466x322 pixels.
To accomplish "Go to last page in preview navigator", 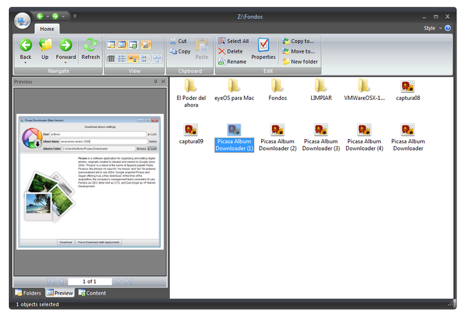I will click(x=128, y=282).
